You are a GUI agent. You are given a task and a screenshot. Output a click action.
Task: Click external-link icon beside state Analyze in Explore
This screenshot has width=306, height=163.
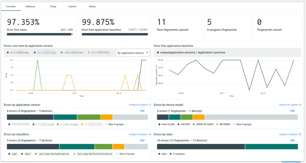click(300, 134)
